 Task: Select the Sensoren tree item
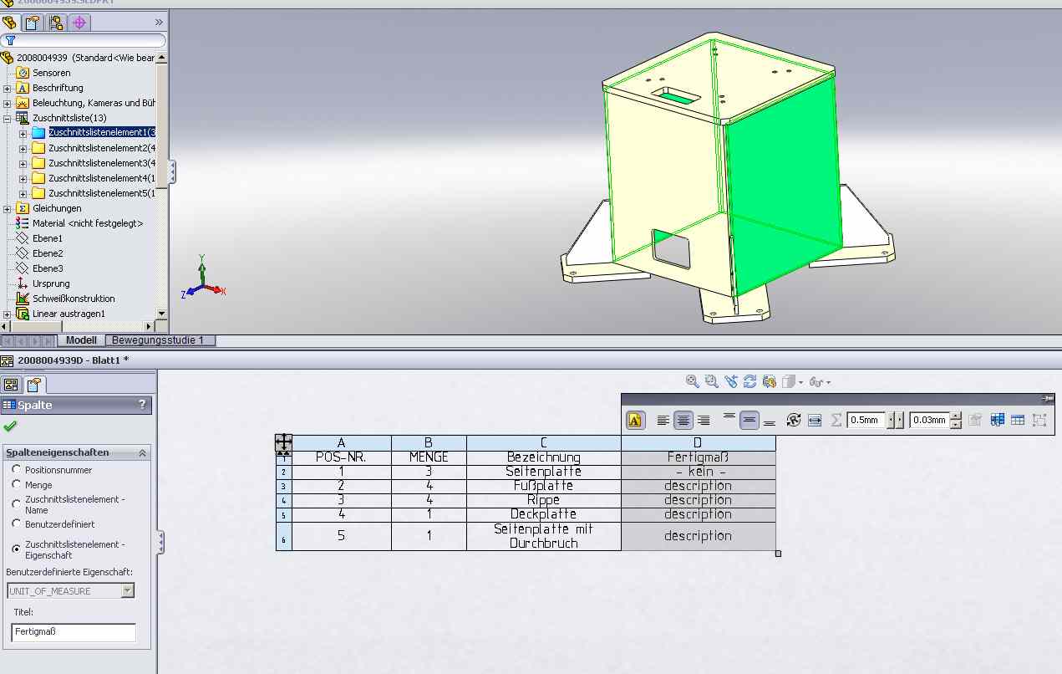[51, 73]
